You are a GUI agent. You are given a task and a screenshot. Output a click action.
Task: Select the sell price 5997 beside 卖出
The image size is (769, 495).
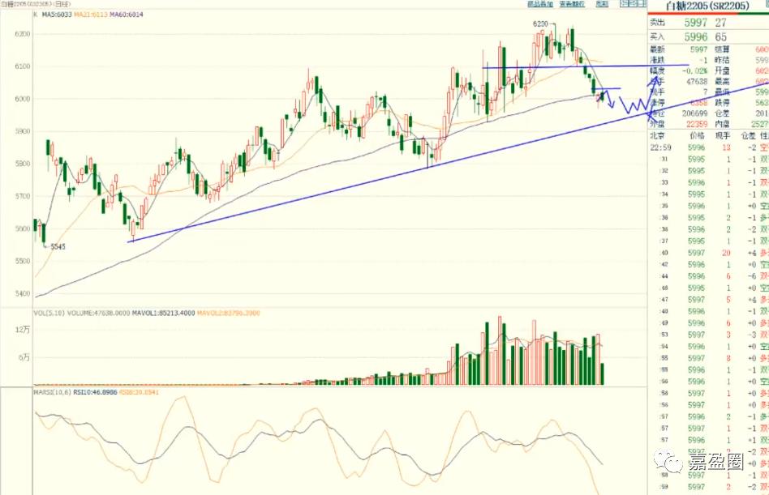pos(696,23)
